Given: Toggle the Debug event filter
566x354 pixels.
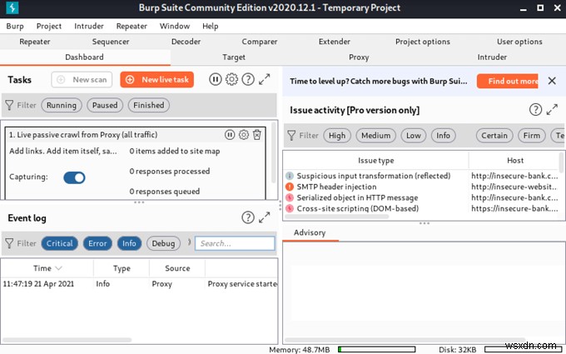Looking at the screenshot, I should (x=163, y=243).
